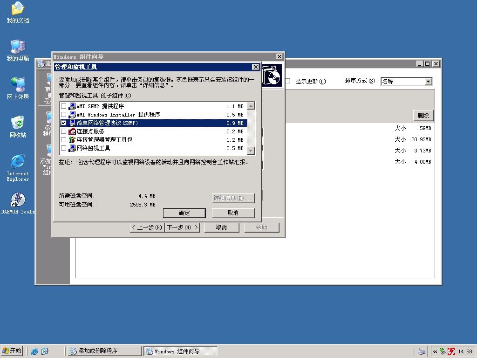Click the taskbar clock showing 14:58

[x=465, y=351]
